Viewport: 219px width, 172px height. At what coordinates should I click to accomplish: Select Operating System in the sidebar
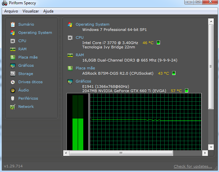click(35, 33)
